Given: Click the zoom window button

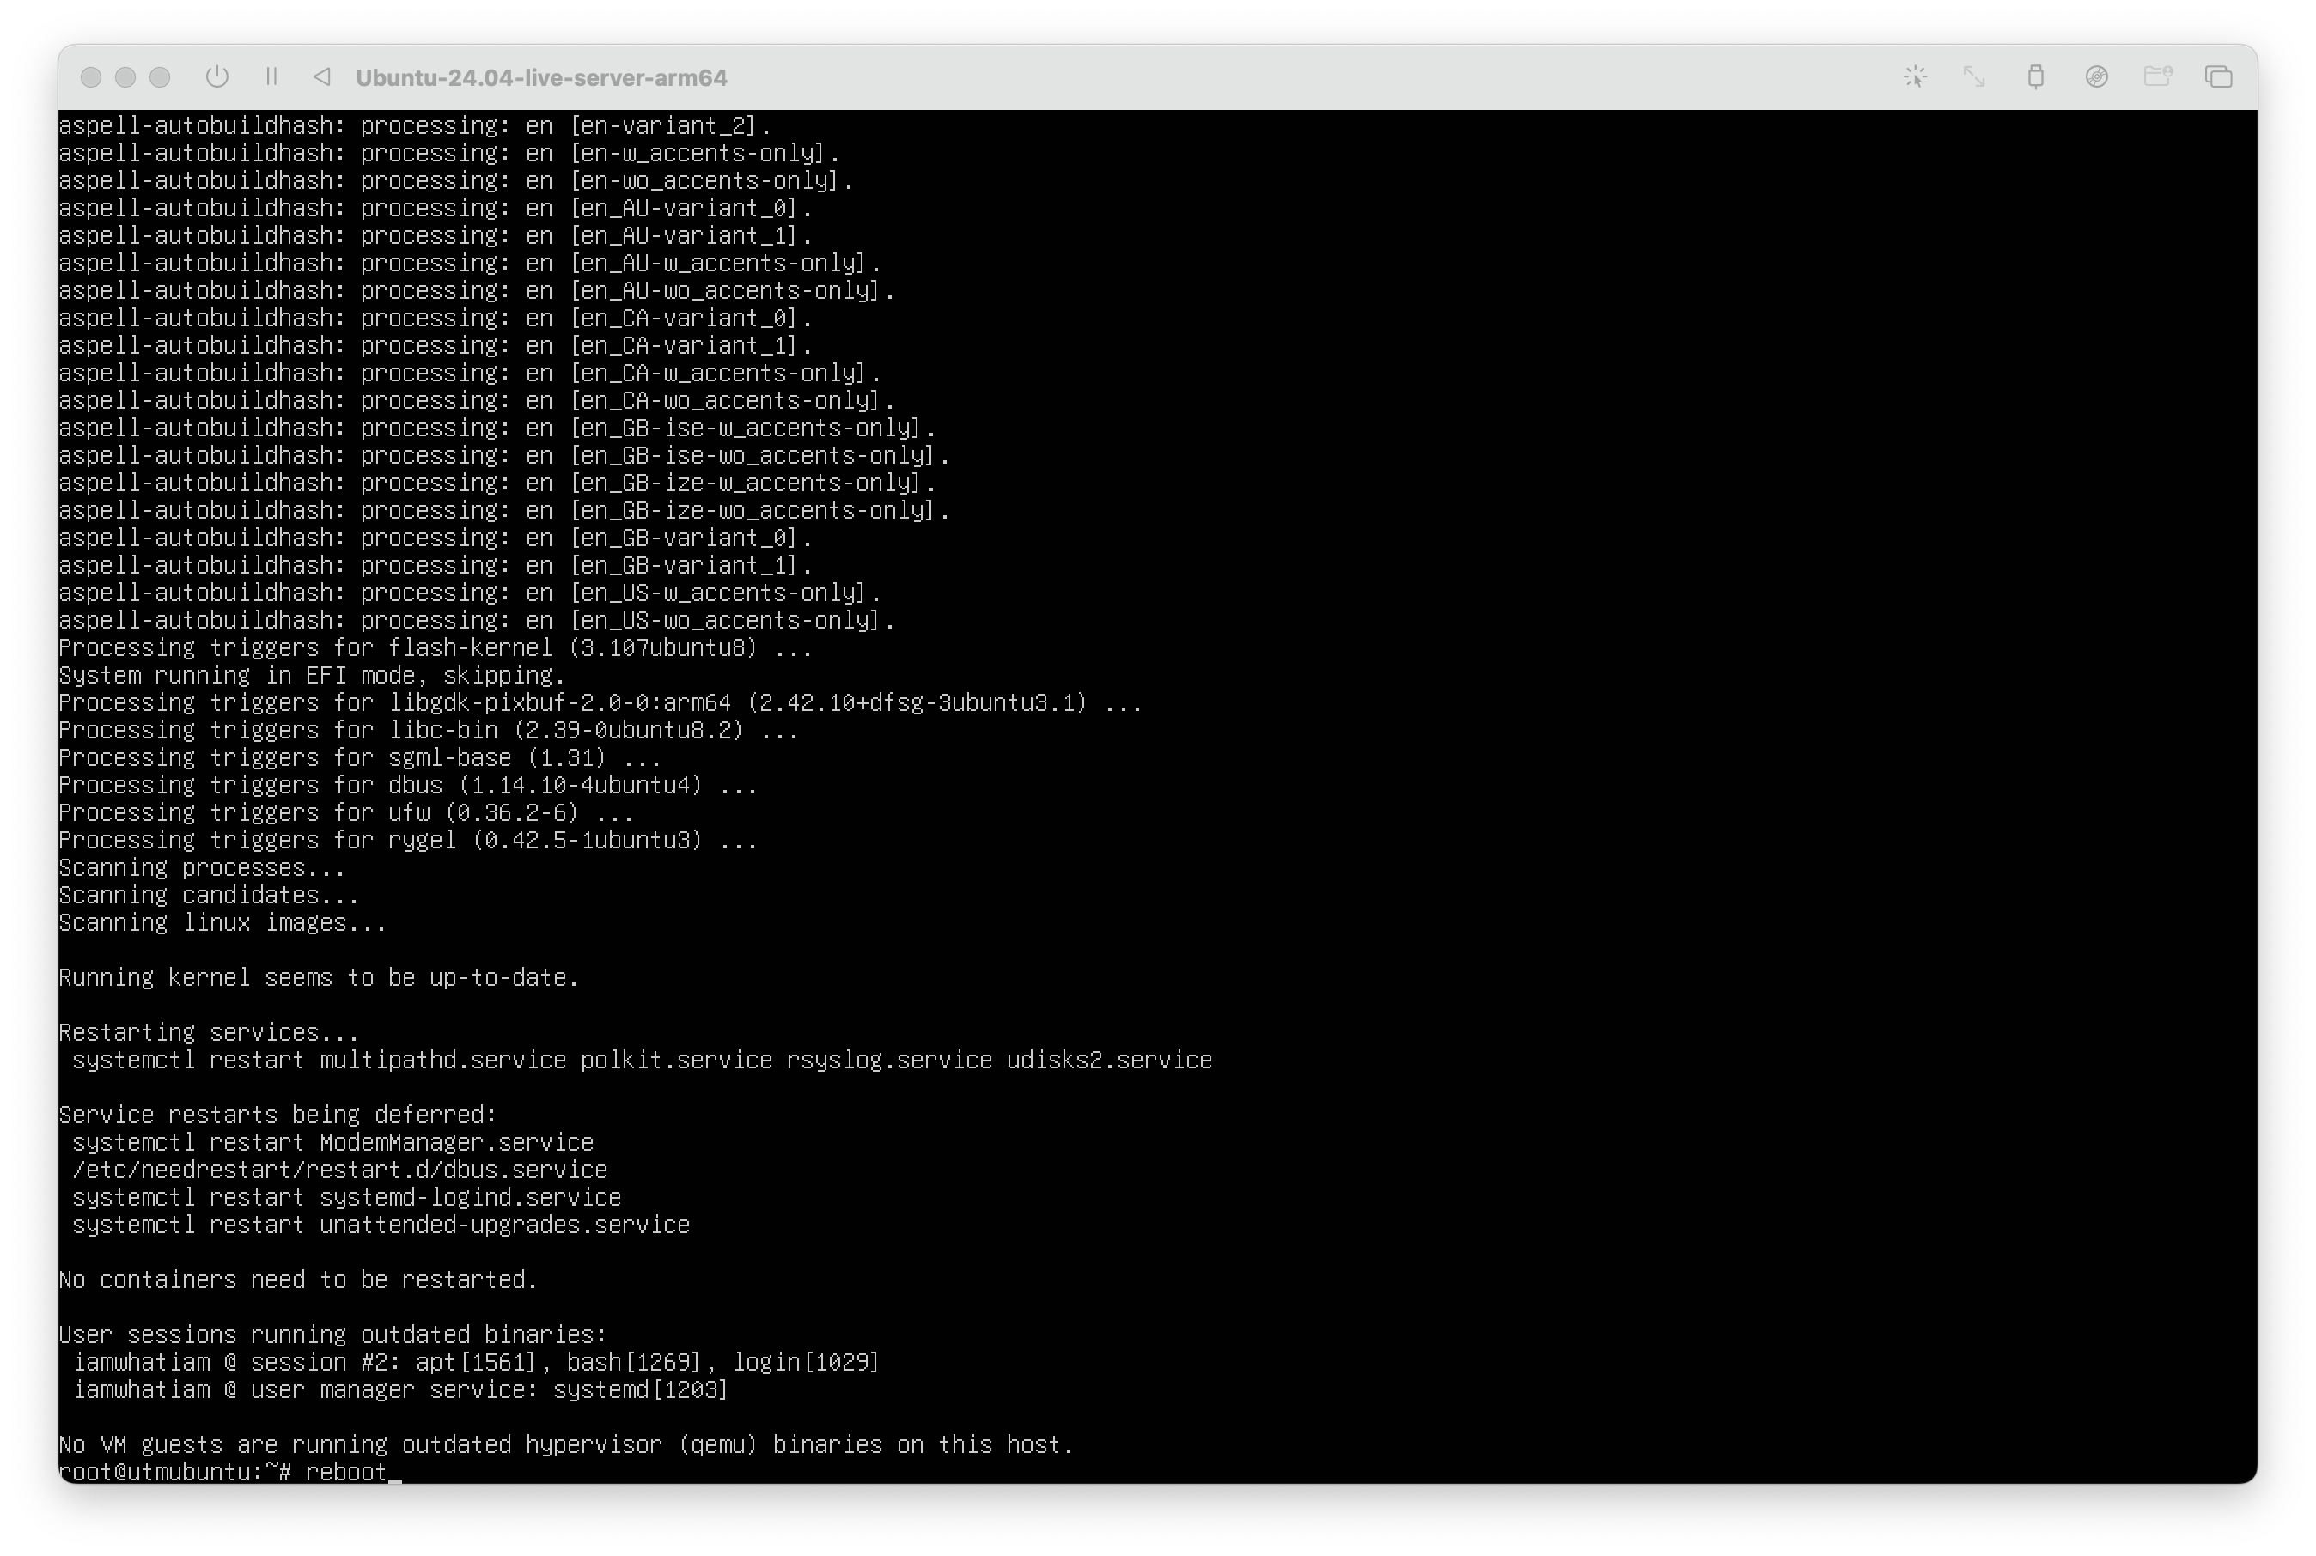Looking at the screenshot, I should [x=160, y=77].
